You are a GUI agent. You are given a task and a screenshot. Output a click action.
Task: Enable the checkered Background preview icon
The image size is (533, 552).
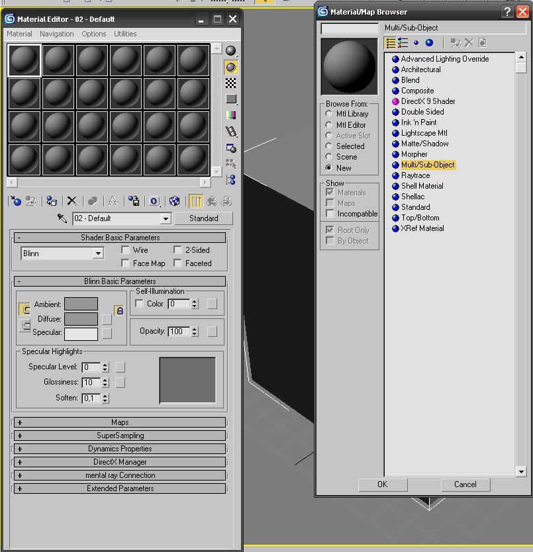tap(231, 83)
